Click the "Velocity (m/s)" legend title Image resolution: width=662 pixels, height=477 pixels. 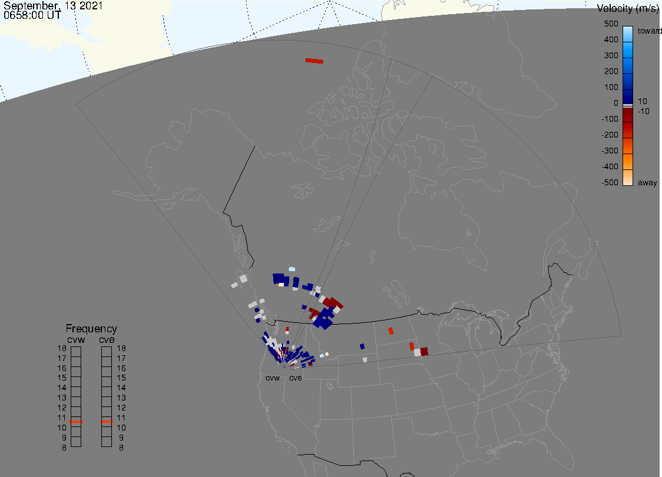[628, 8]
